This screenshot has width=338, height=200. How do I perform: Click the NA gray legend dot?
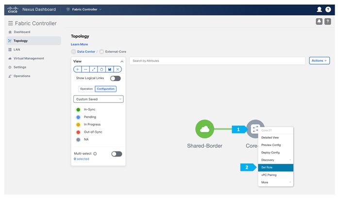coord(78,140)
